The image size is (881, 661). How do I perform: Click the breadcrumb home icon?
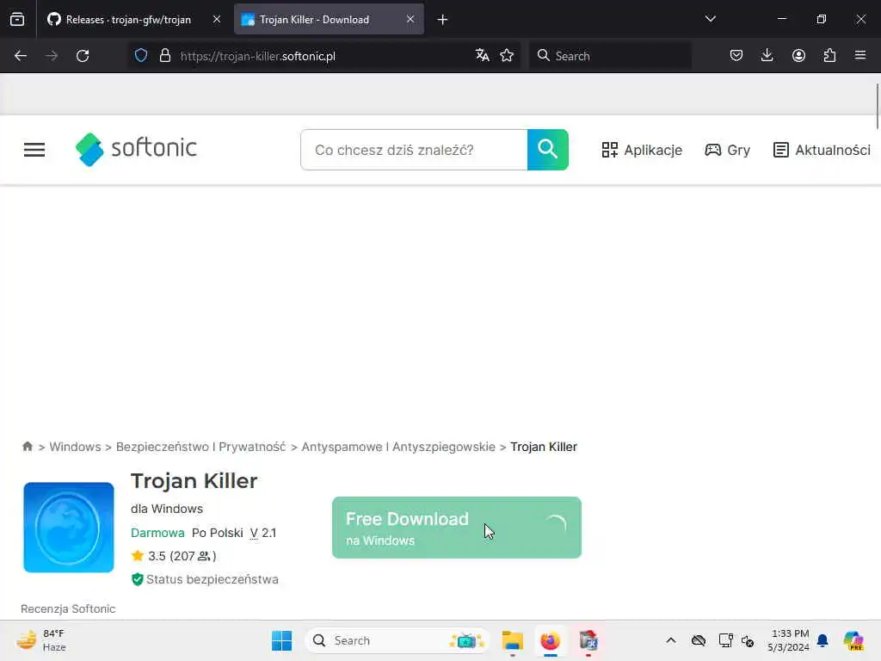click(27, 447)
